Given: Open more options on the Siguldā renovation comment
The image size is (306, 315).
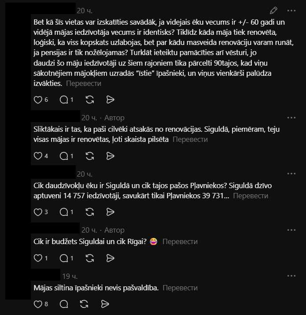Looking at the screenshot, I should coord(291,118).
